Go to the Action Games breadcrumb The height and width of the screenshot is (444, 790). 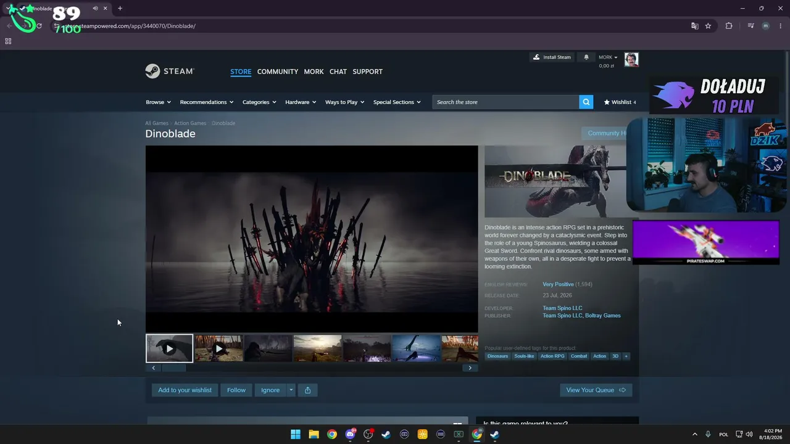190,123
